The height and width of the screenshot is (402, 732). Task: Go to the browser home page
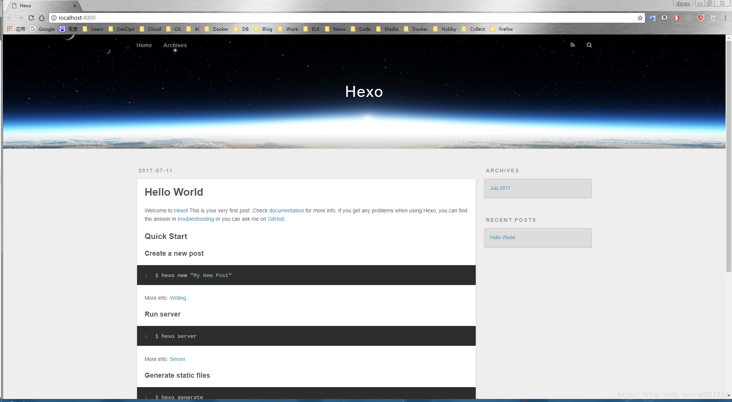coord(42,18)
